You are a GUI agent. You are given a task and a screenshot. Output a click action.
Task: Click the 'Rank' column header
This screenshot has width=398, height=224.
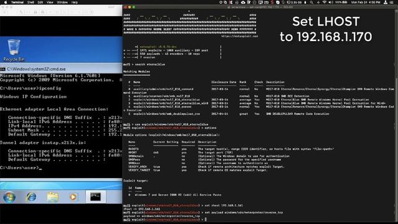pyautogui.click(x=243, y=82)
